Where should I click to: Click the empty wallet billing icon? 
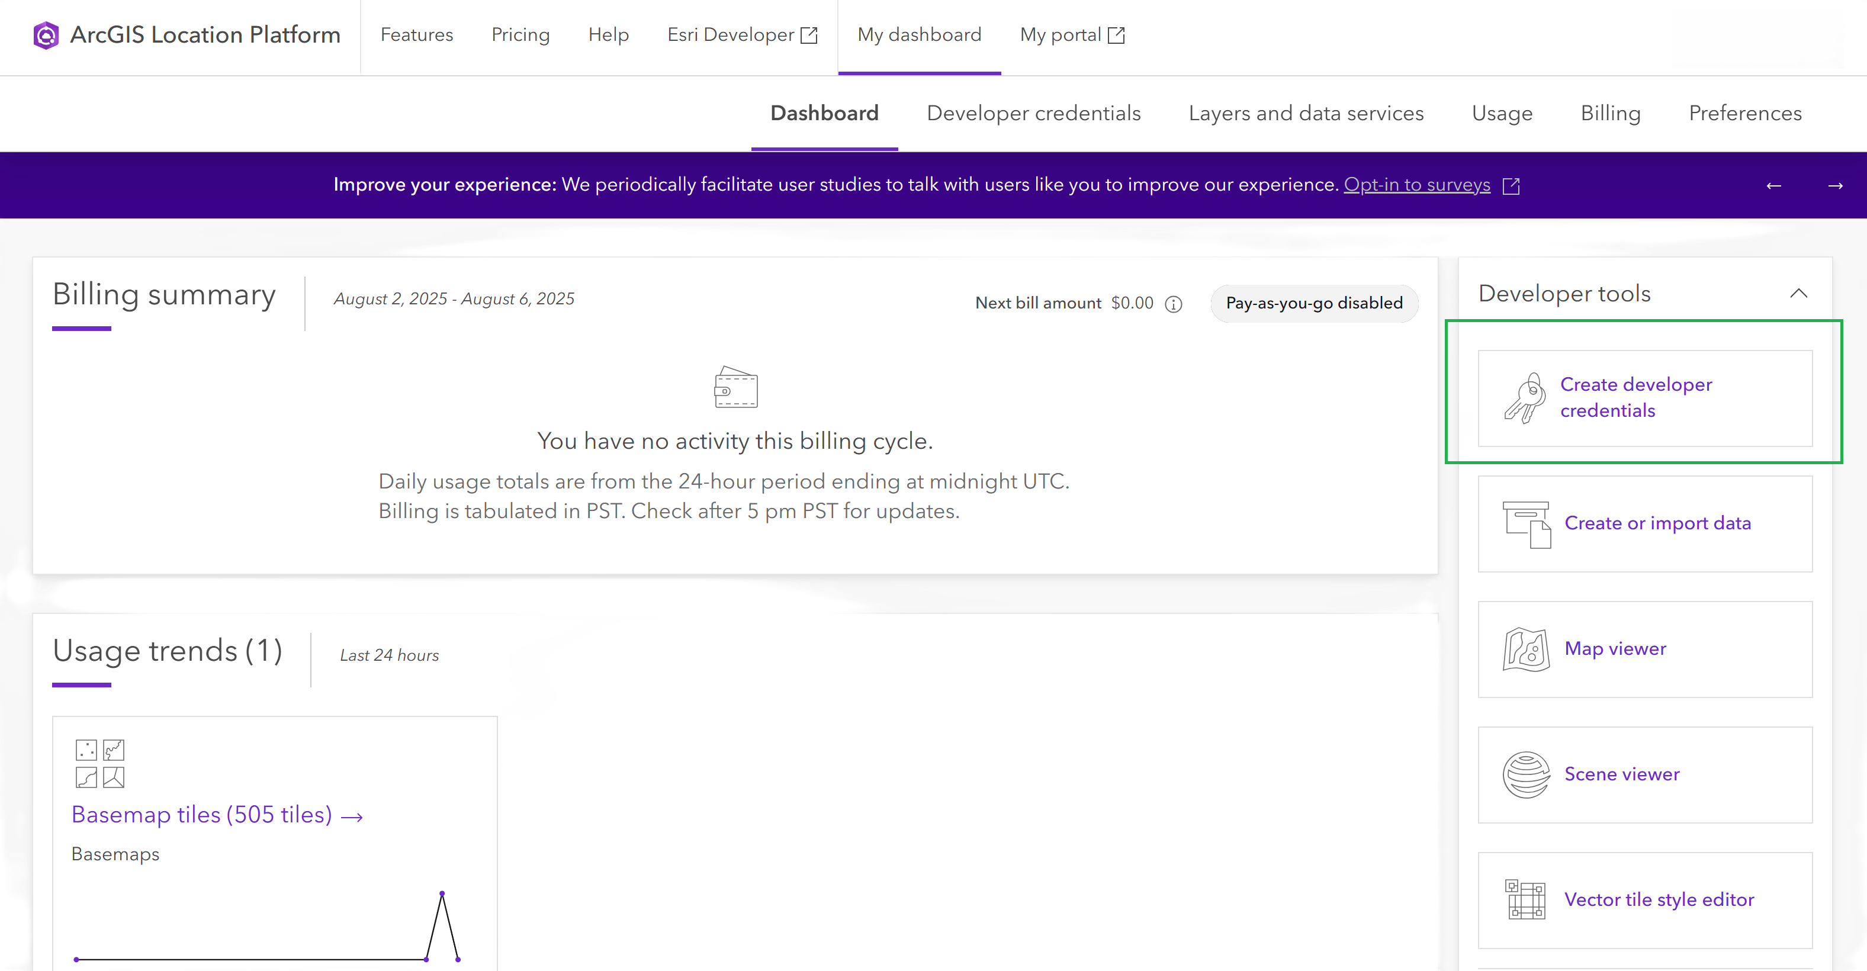(x=735, y=387)
